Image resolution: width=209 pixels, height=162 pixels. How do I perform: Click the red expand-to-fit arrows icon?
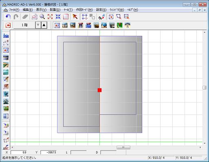[x=50, y=17]
